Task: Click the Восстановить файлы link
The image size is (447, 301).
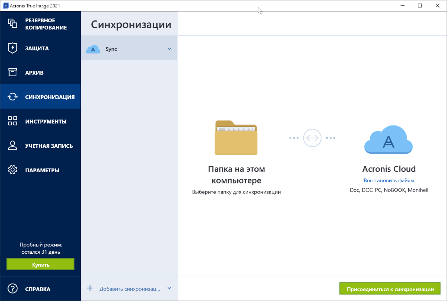Action: pos(389,180)
